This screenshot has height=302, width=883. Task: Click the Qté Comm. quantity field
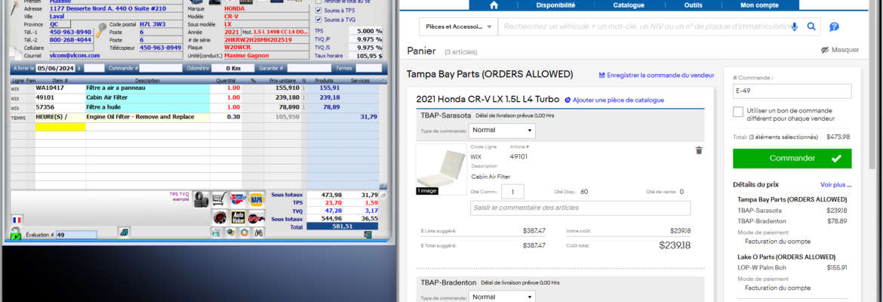coord(512,192)
